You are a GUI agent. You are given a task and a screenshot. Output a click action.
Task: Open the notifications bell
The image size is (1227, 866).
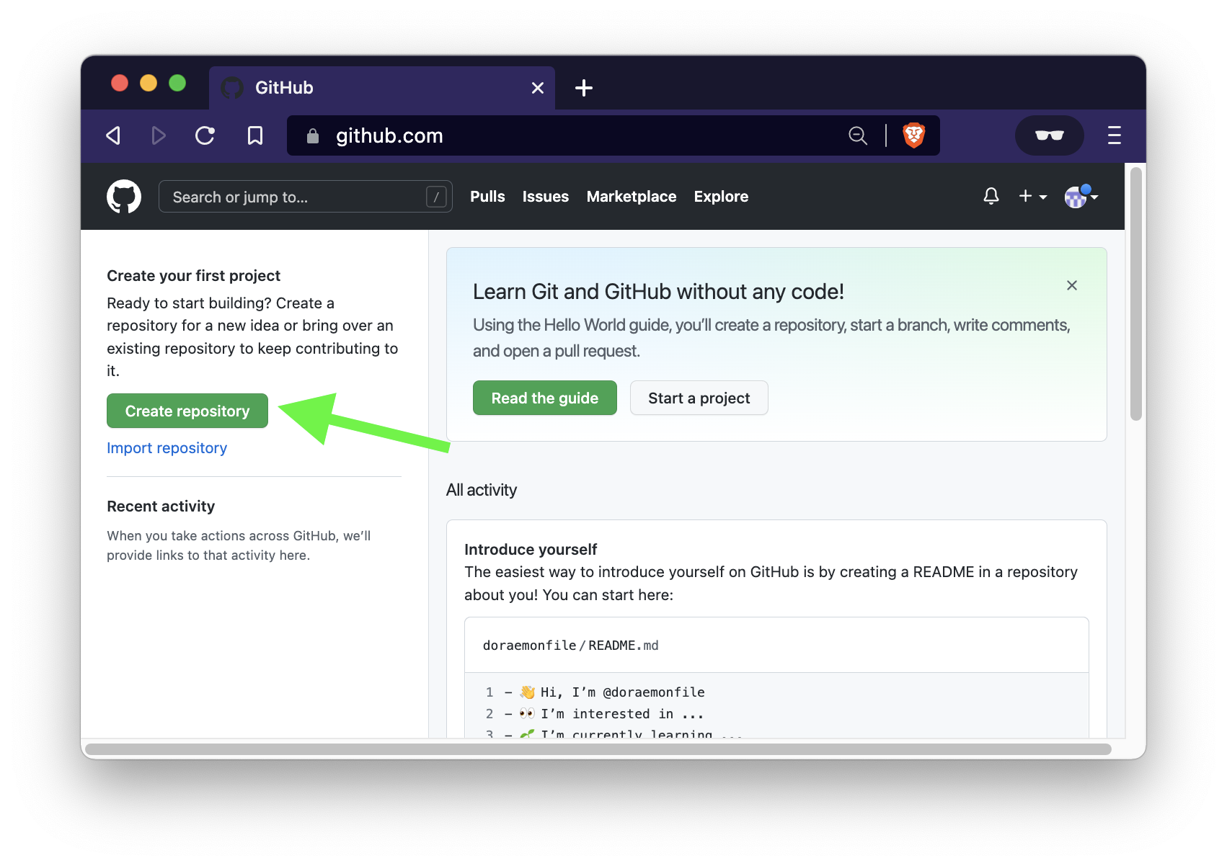point(991,196)
